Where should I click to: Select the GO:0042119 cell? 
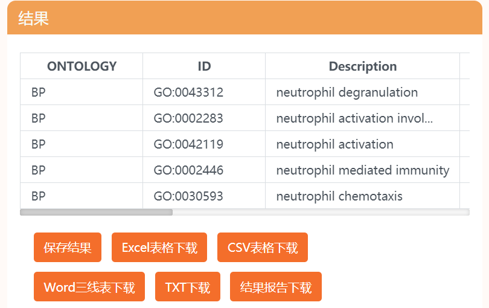click(188, 144)
